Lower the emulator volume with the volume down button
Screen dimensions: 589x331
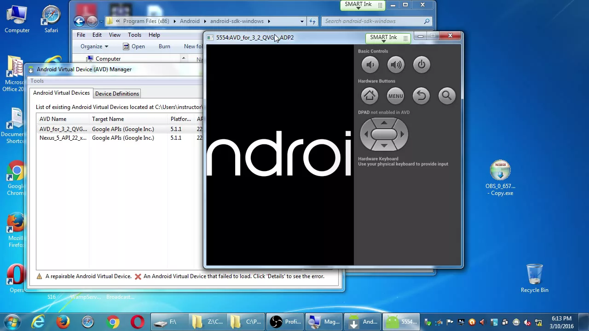click(x=370, y=65)
